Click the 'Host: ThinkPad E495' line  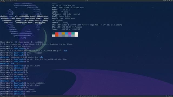(x=68, y=8)
